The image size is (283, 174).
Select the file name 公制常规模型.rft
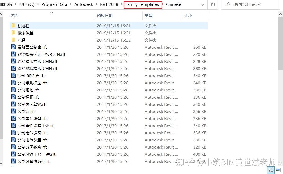pos(32,83)
